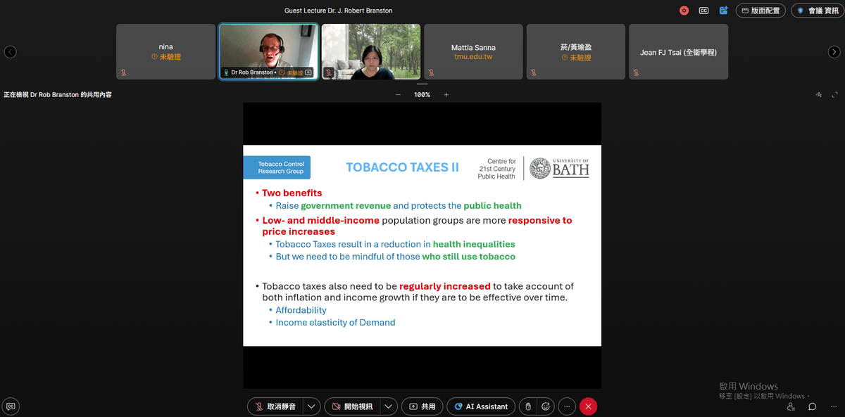
Task: Select nina's participant tile
Action: pos(166,51)
